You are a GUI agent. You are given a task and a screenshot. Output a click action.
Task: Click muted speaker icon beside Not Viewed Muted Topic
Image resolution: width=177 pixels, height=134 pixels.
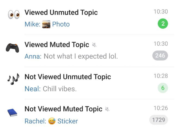(108, 109)
